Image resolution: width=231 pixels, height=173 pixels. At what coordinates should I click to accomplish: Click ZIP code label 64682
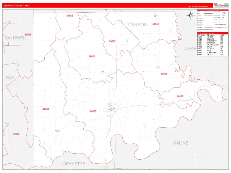click(112, 41)
